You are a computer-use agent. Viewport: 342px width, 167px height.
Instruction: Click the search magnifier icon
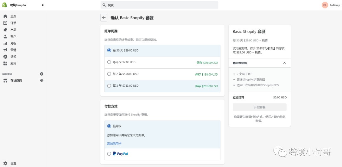(x=104, y=5)
